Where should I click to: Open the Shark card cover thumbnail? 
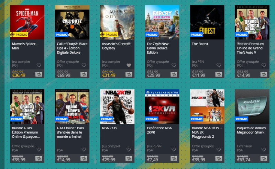tap(252, 106)
